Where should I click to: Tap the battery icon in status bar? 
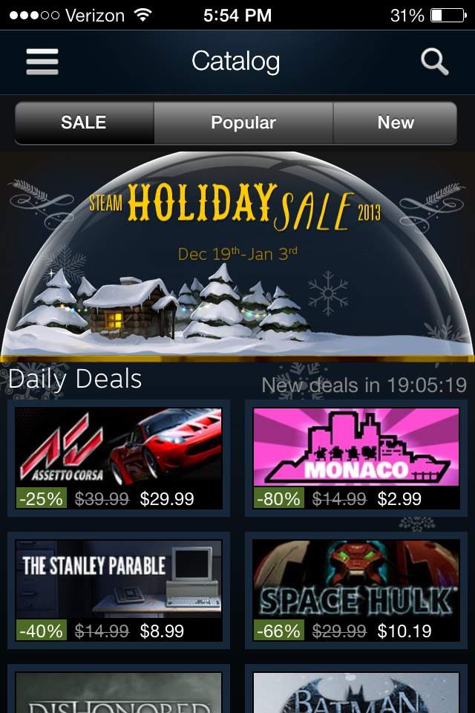pyautogui.click(x=448, y=16)
